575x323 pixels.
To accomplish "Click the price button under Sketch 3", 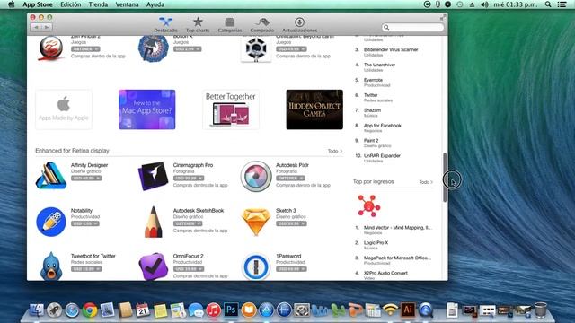I will 291,223.
